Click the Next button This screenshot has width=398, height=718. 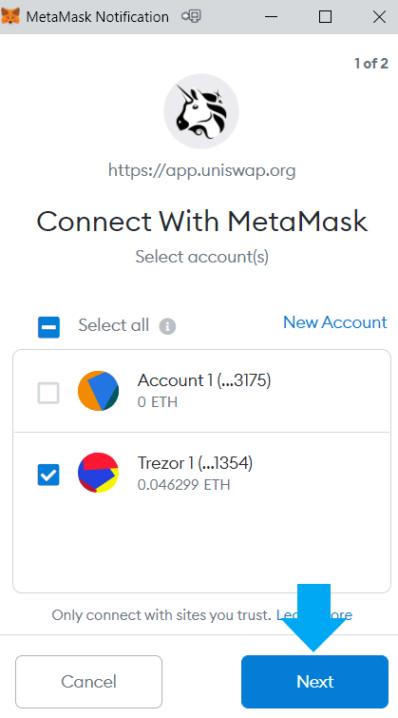(314, 681)
